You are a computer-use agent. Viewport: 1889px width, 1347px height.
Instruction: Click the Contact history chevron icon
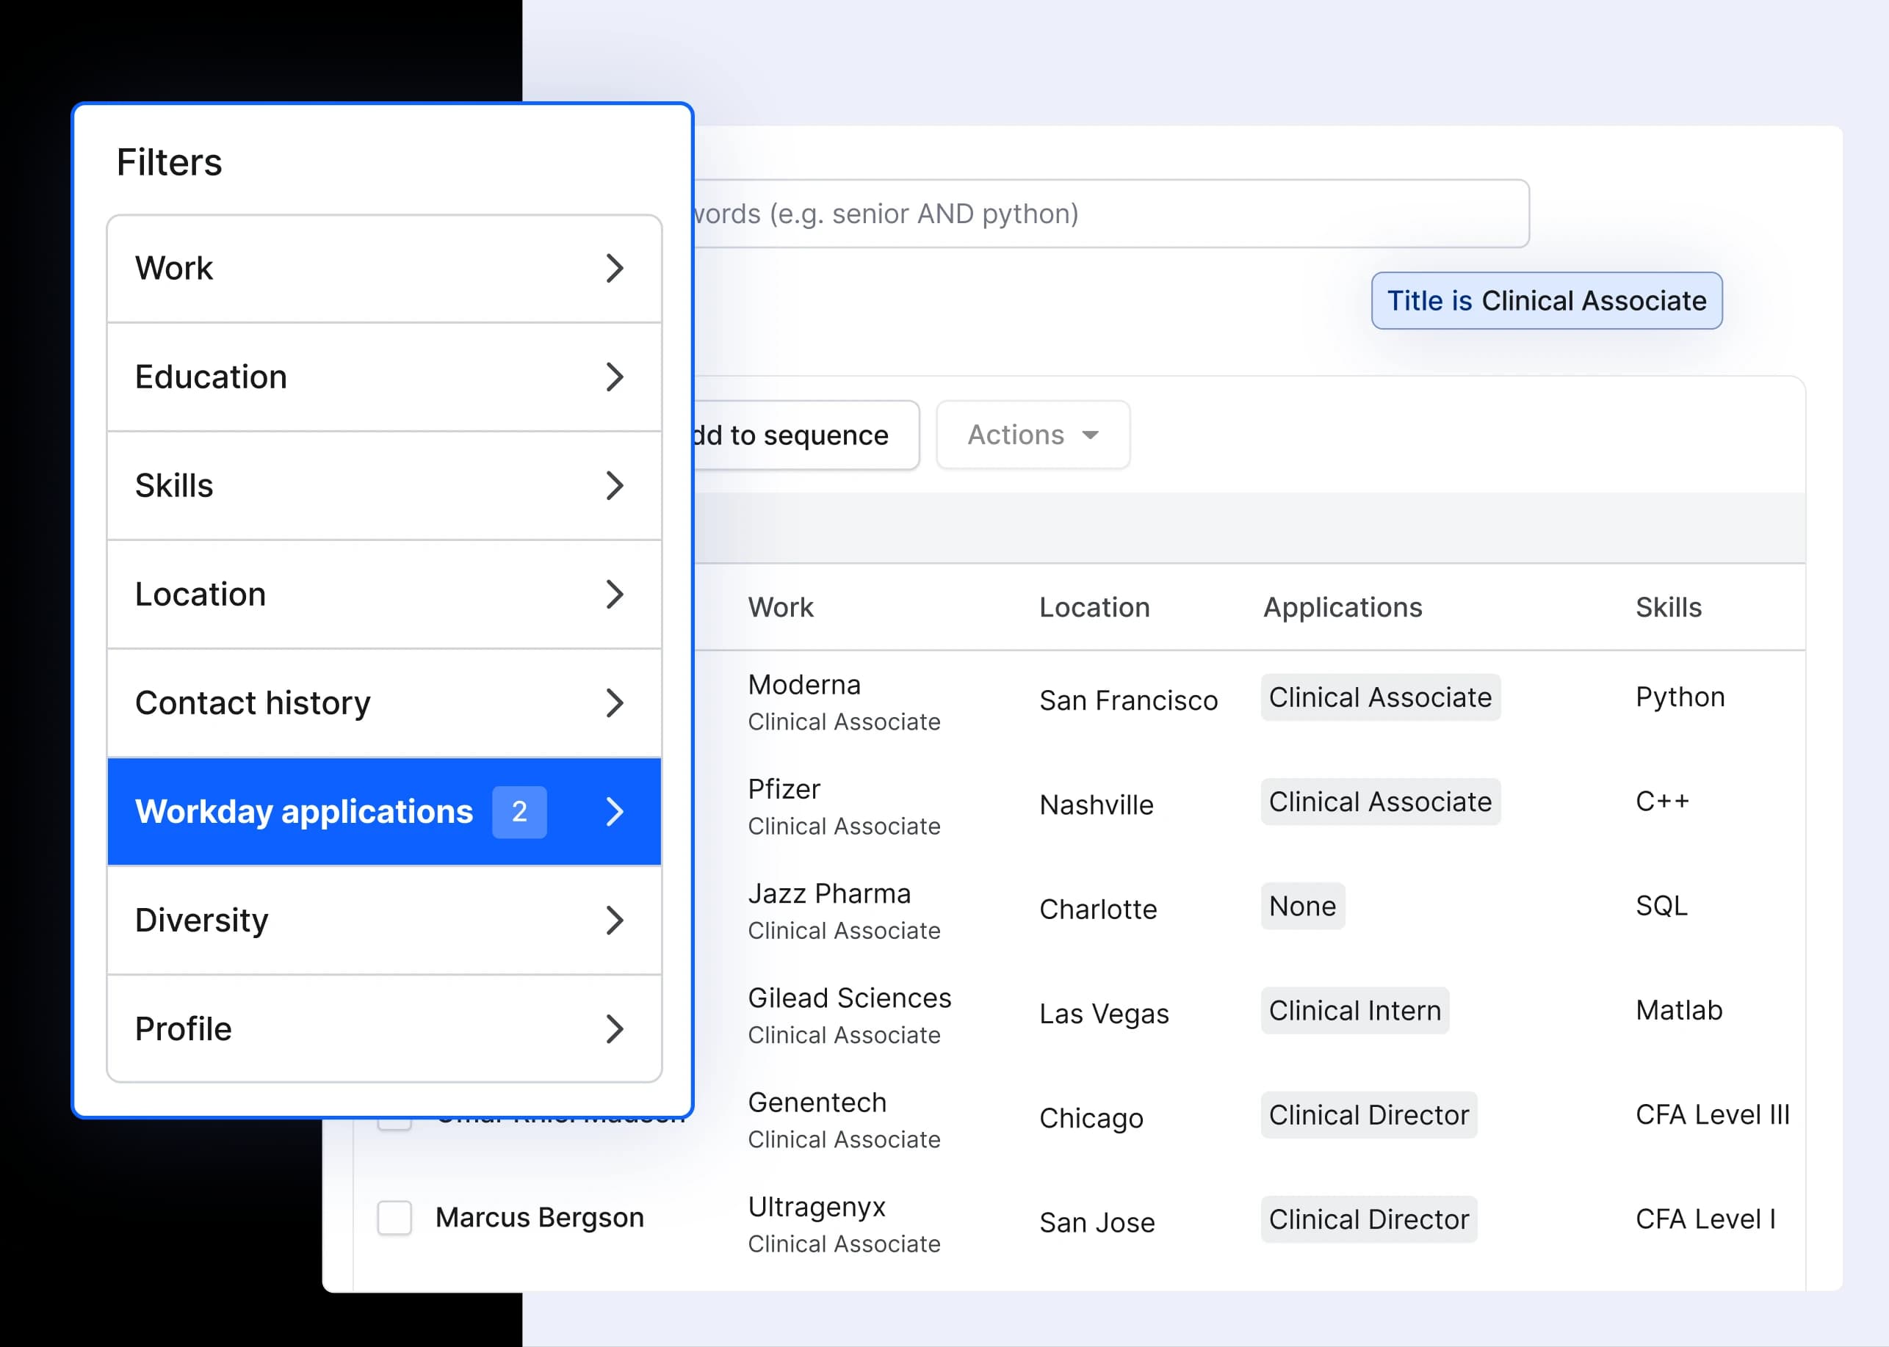[x=614, y=703]
